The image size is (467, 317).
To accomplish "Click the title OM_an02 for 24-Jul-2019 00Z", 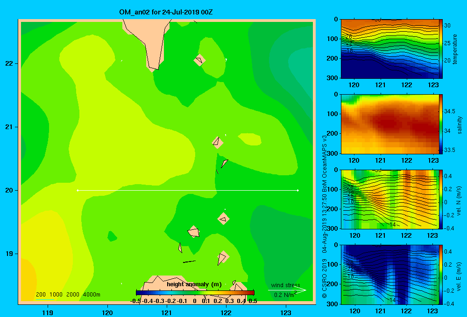I will pyautogui.click(x=166, y=12).
